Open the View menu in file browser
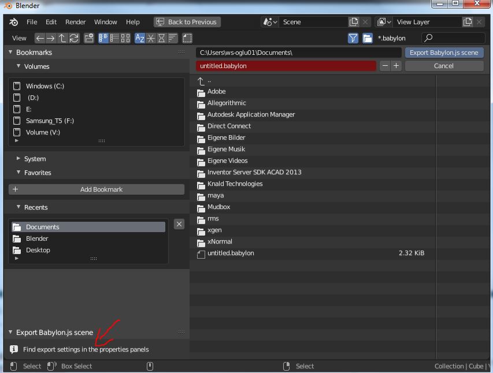This screenshot has width=493, height=373. click(19, 38)
